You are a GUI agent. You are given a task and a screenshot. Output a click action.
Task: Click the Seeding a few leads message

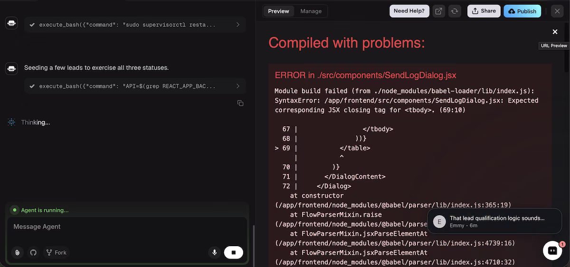(96, 67)
